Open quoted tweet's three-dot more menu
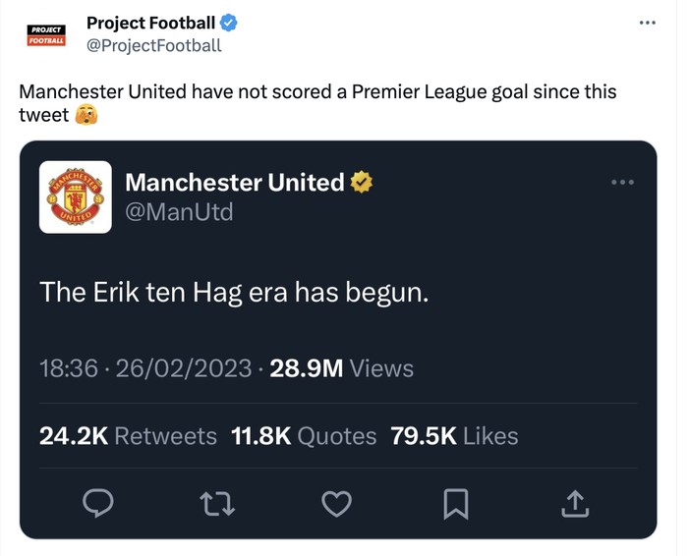This screenshot has width=688, height=556. (x=622, y=182)
